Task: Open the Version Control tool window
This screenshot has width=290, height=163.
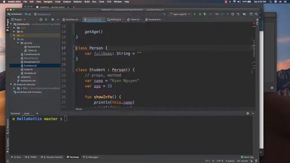Action: pyautogui.click(x=52, y=157)
